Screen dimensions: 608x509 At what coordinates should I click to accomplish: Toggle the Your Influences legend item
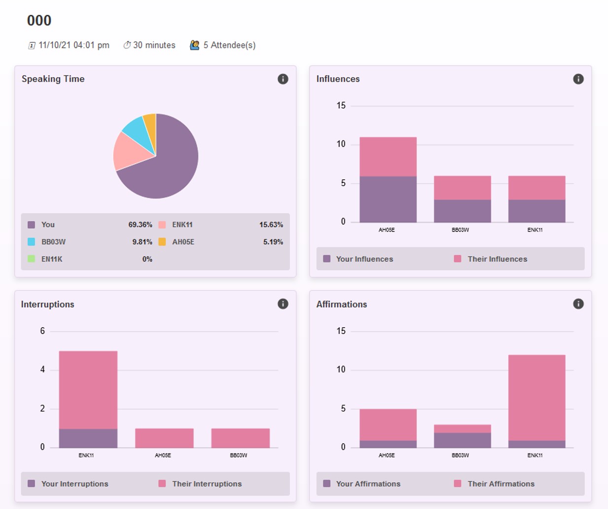pos(358,259)
